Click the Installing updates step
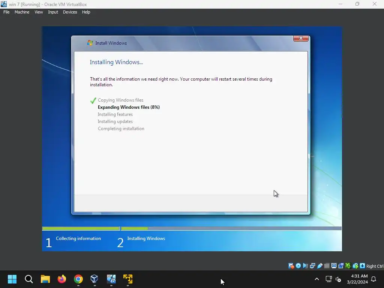 tap(115, 121)
